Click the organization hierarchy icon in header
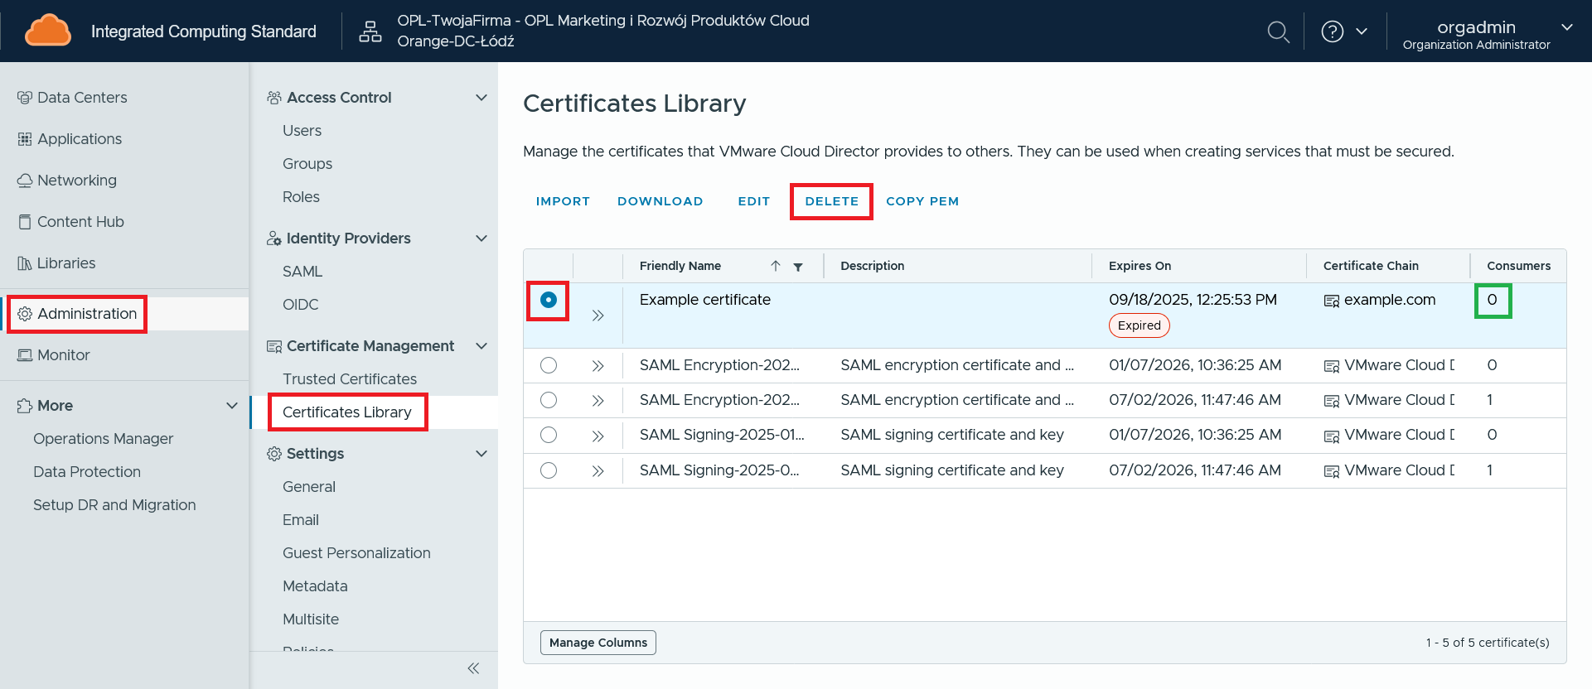 tap(370, 31)
